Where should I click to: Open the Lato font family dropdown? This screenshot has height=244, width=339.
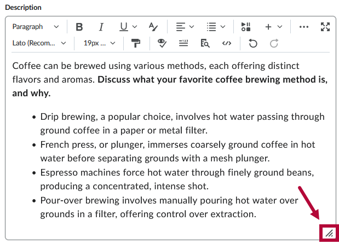(39, 43)
